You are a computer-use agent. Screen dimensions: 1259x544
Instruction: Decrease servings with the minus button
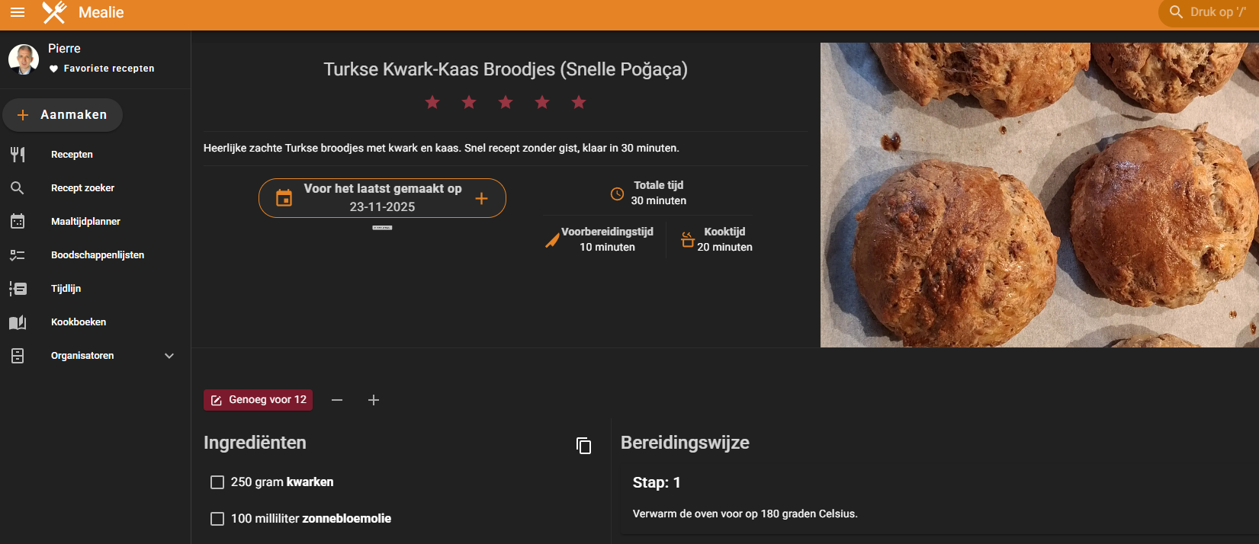(337, 400)
